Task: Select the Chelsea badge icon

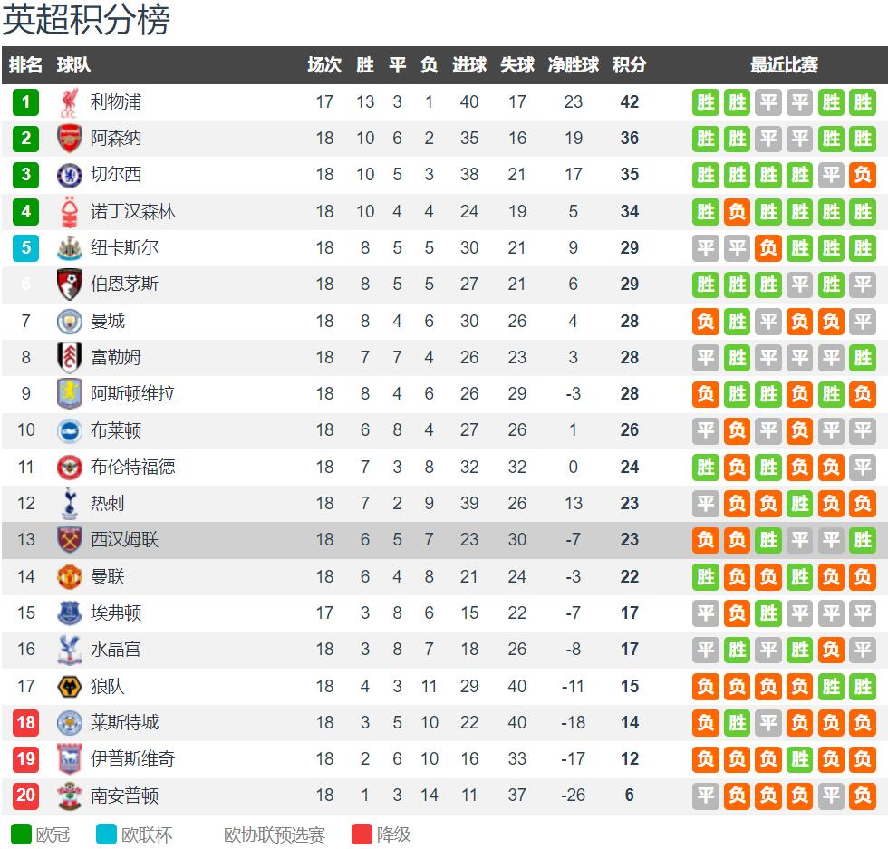Action: point(70,175)
